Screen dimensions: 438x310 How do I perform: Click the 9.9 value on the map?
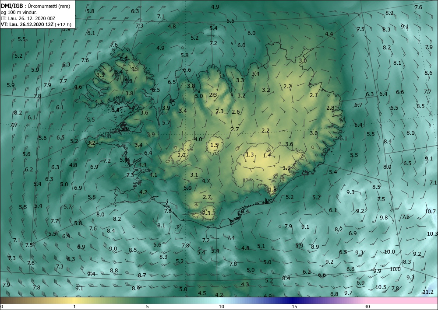(x=377, y=271)
